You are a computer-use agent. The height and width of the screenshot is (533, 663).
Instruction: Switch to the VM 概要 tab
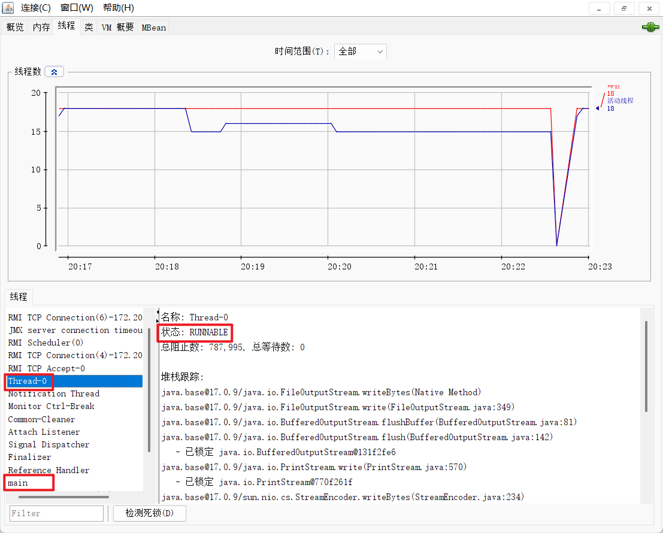(117, 28)
